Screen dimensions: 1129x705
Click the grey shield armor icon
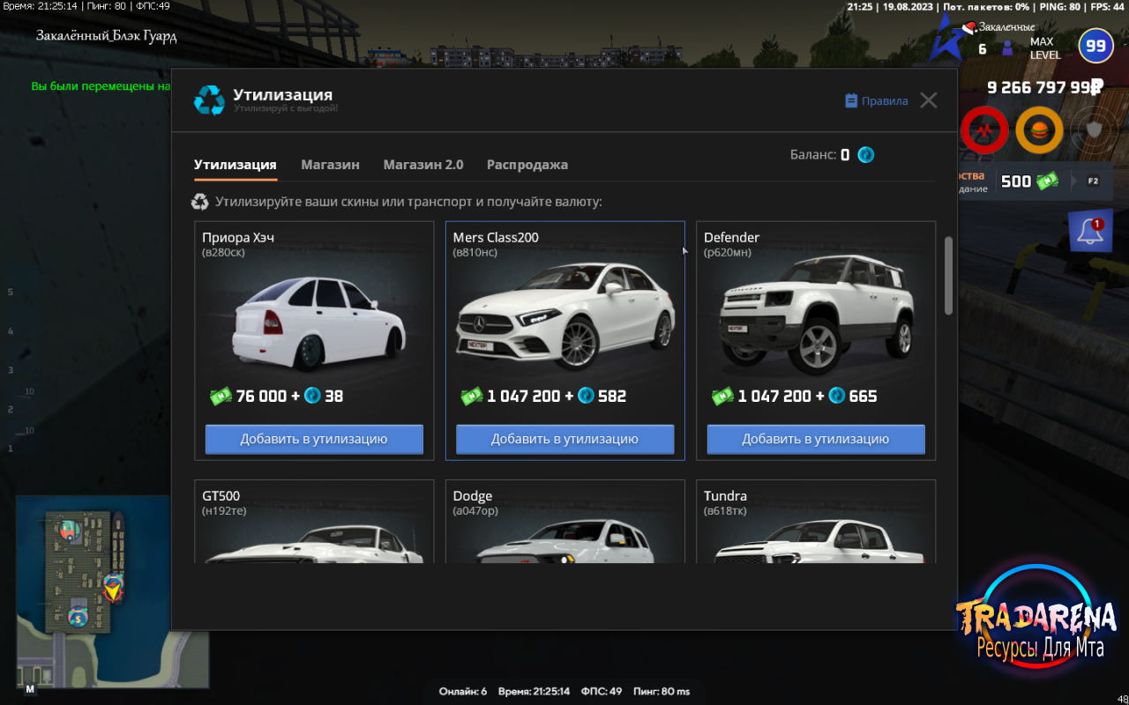tap(1094, 130)
